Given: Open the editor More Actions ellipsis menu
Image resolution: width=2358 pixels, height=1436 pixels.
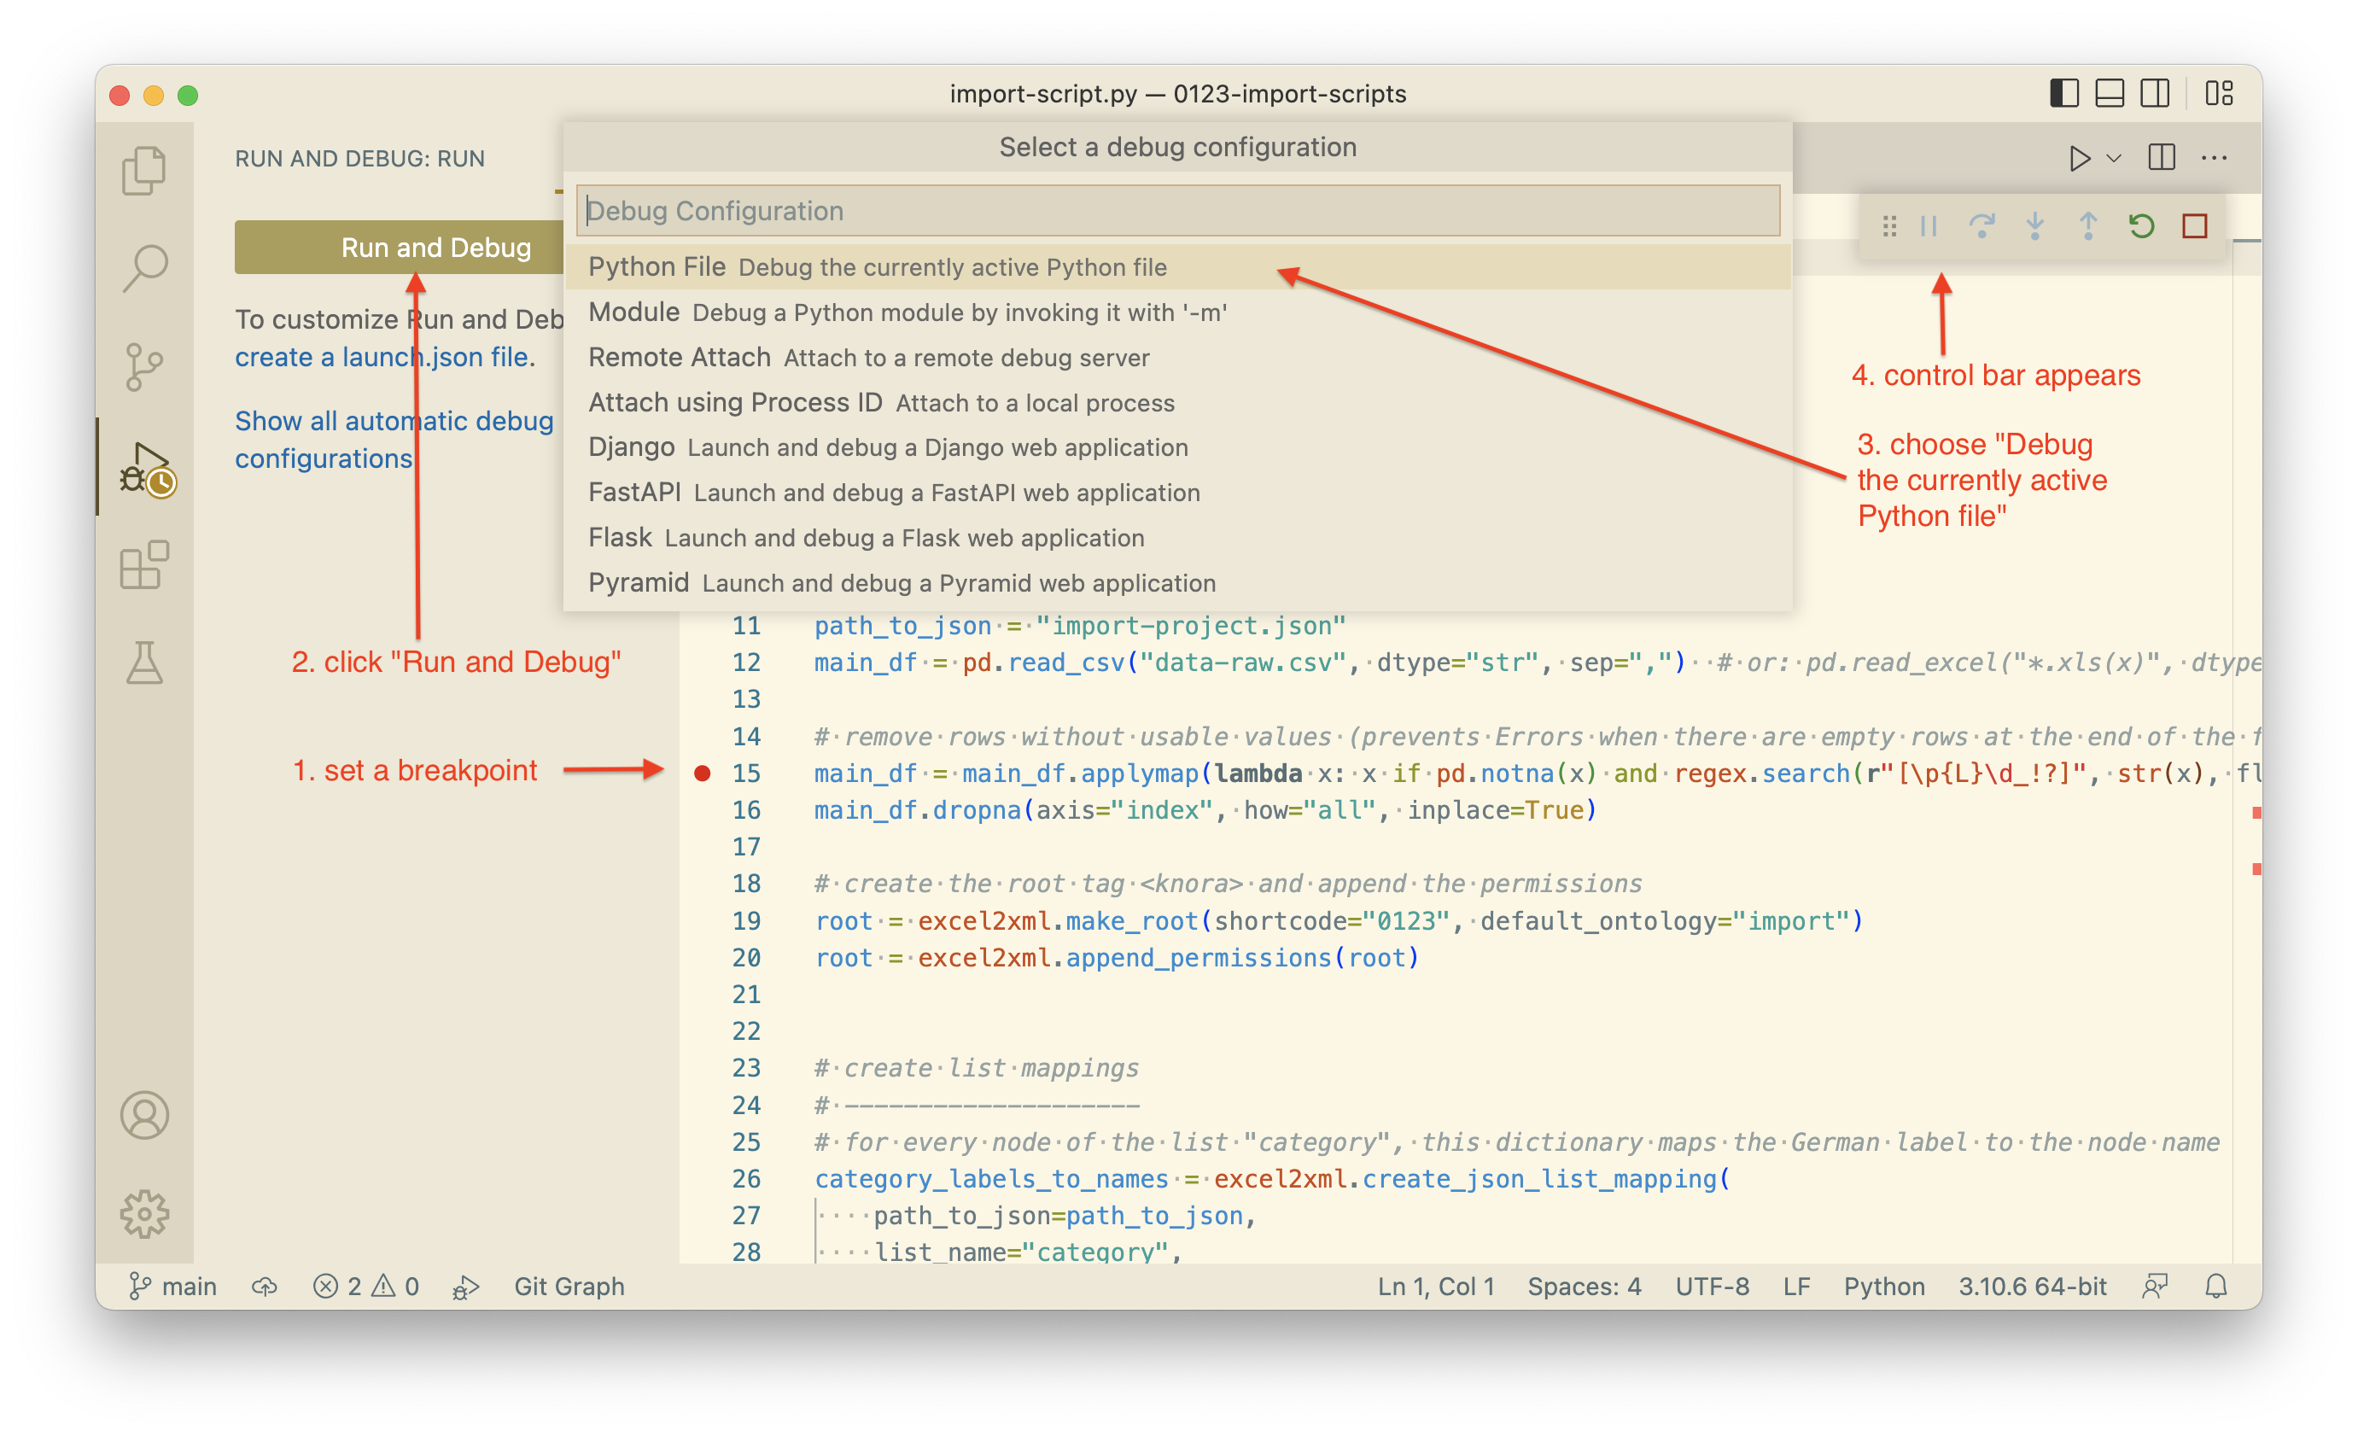Looking at the screenshot, I should tap(2214, 159).
